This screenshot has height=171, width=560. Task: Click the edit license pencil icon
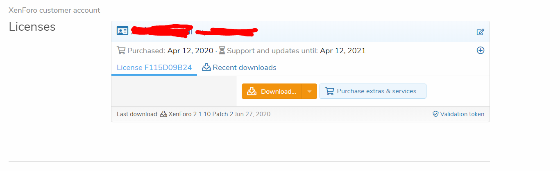481,32
